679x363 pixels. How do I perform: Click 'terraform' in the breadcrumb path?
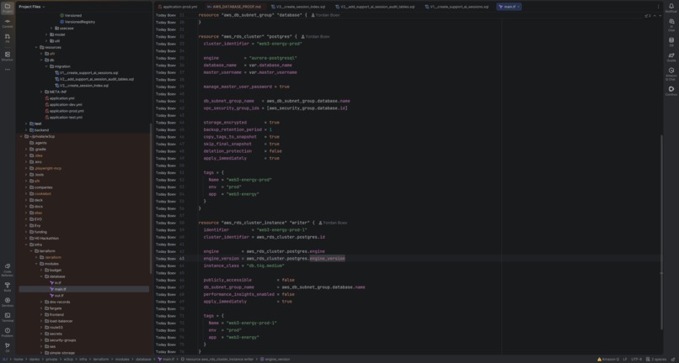[101, 359]
